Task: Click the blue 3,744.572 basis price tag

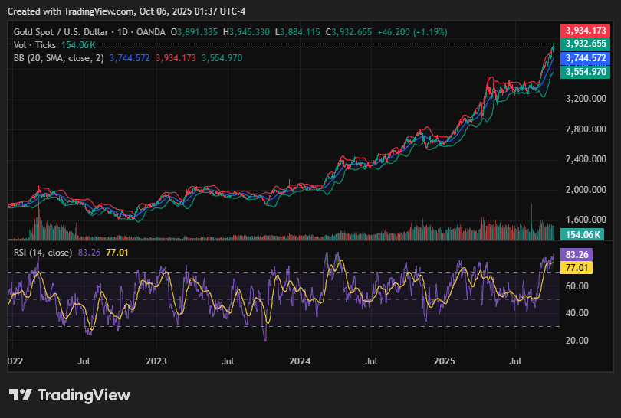Action: click(x=586, y=58)
